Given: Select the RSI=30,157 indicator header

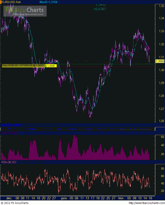Looking at the screenshot, I should 9,162.
